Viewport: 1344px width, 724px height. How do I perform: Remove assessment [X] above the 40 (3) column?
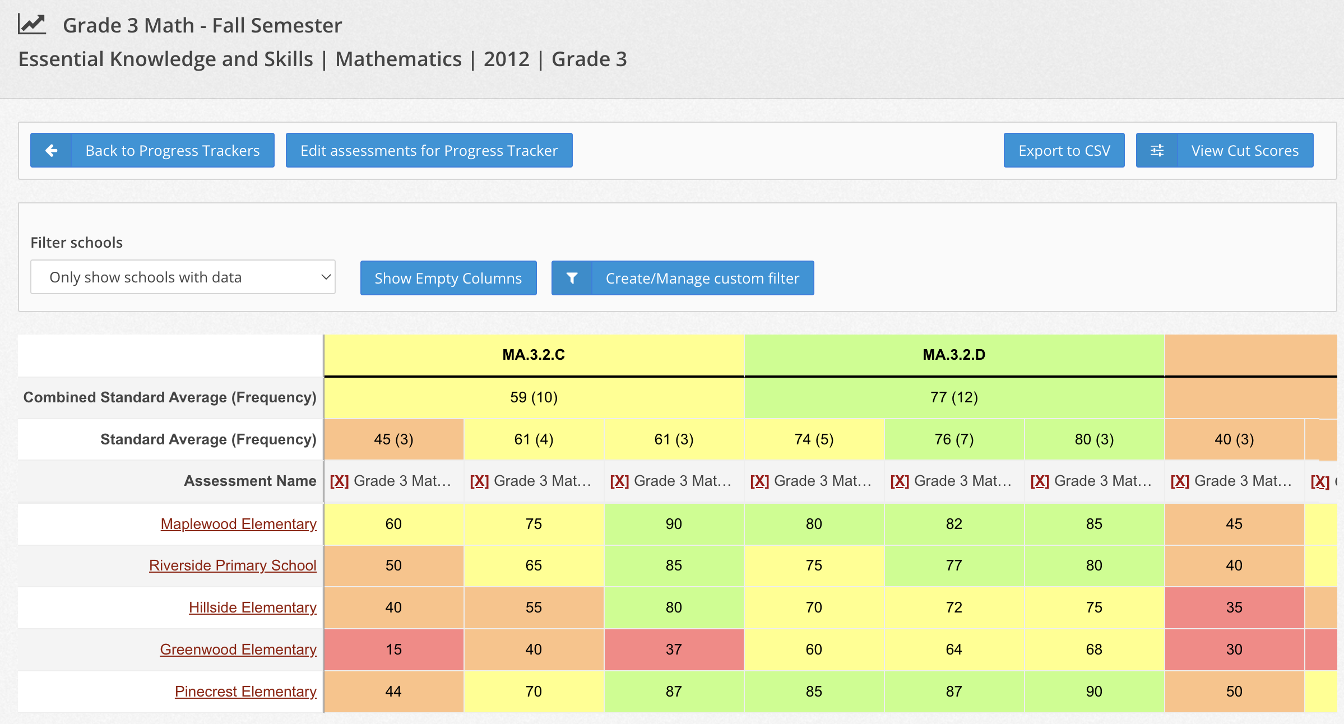pos(1180,481)
